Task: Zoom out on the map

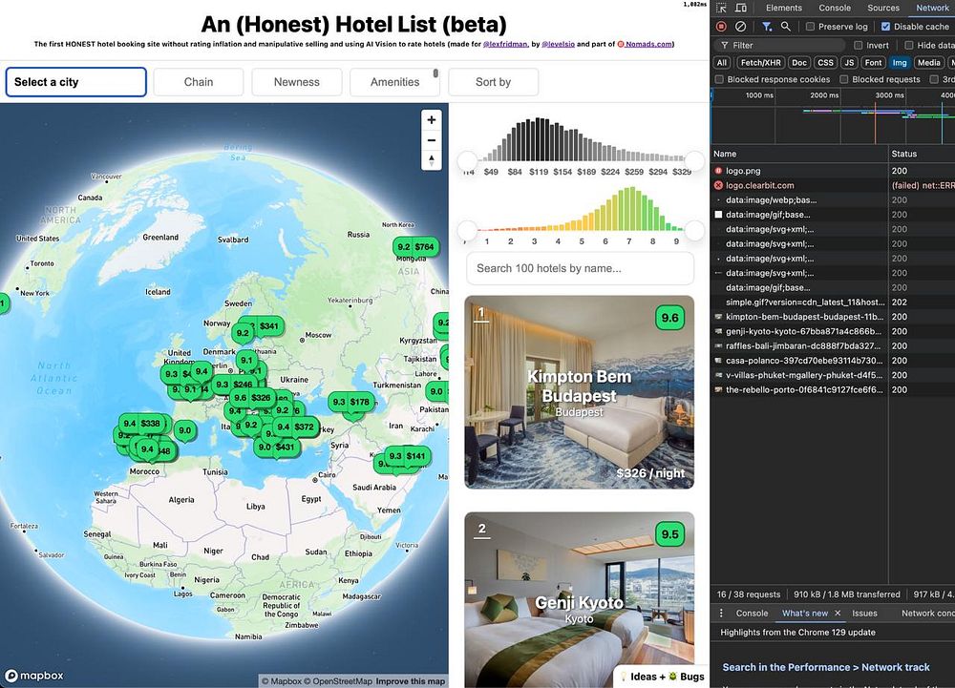Action: 432,140
